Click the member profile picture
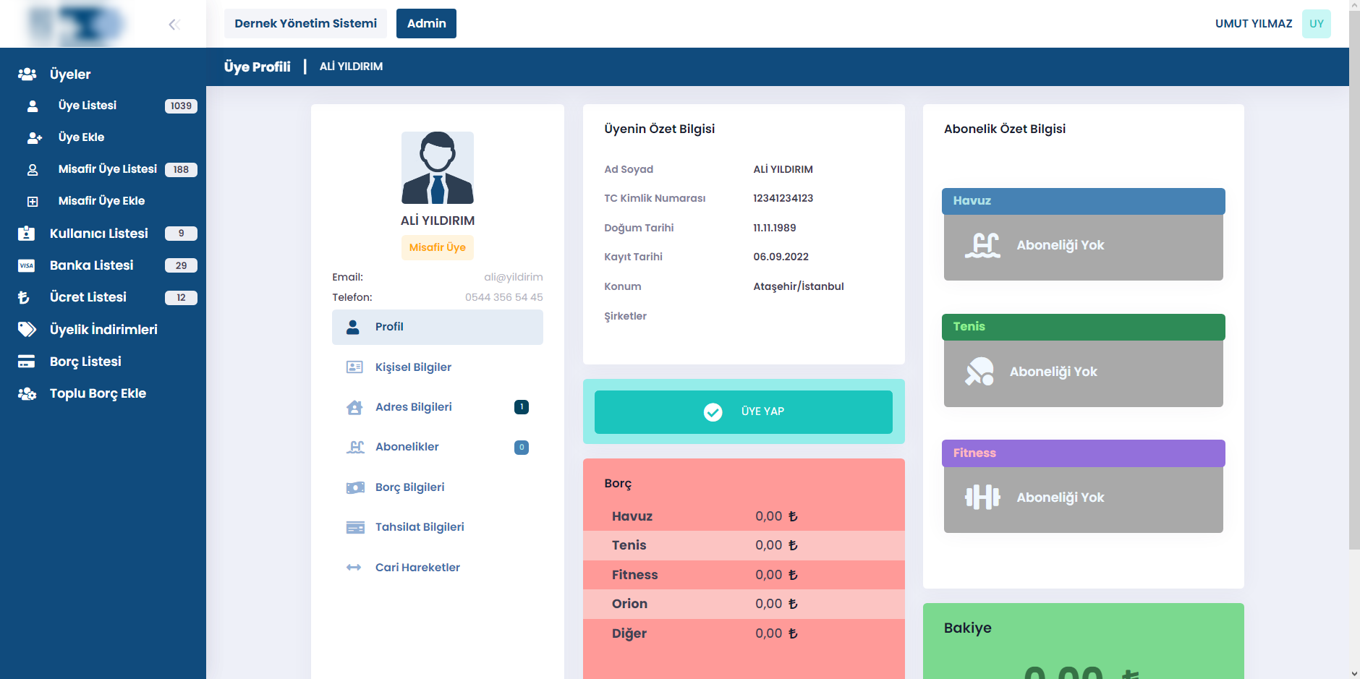 [x=438, y=168]
